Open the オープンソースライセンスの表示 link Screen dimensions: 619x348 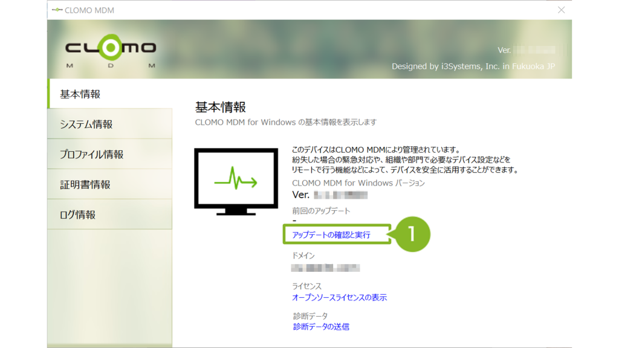(339, 298)
